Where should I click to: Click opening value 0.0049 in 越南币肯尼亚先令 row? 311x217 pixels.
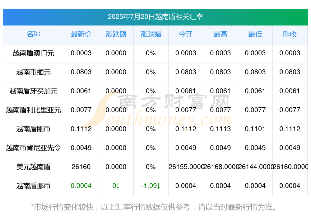186,148
